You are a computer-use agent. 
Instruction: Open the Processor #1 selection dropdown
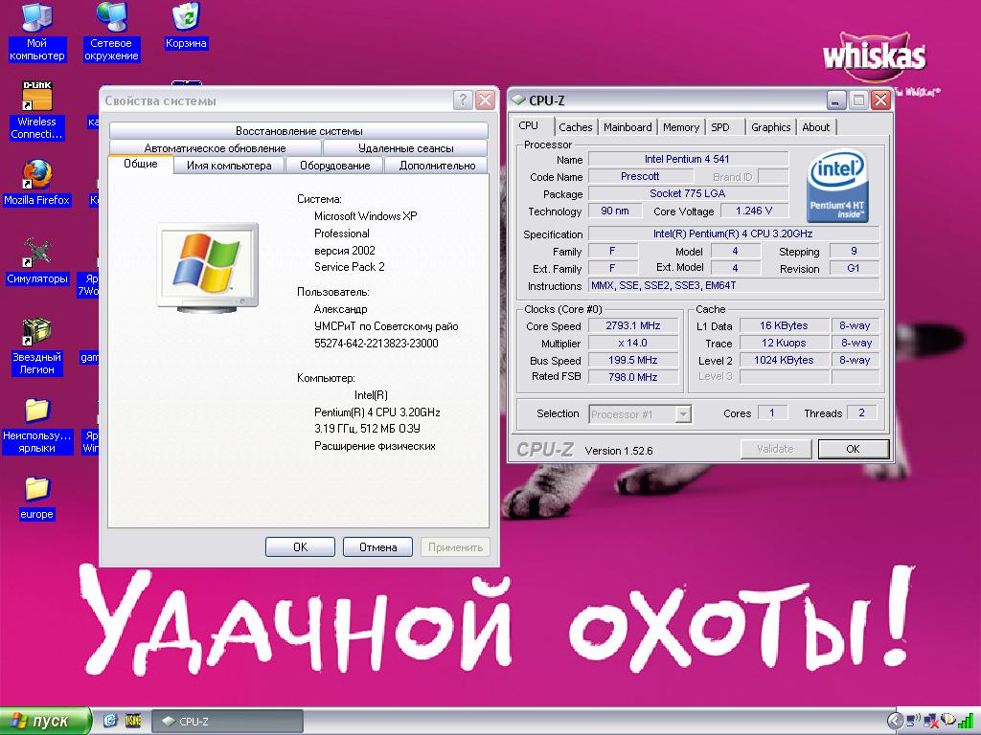640,413
